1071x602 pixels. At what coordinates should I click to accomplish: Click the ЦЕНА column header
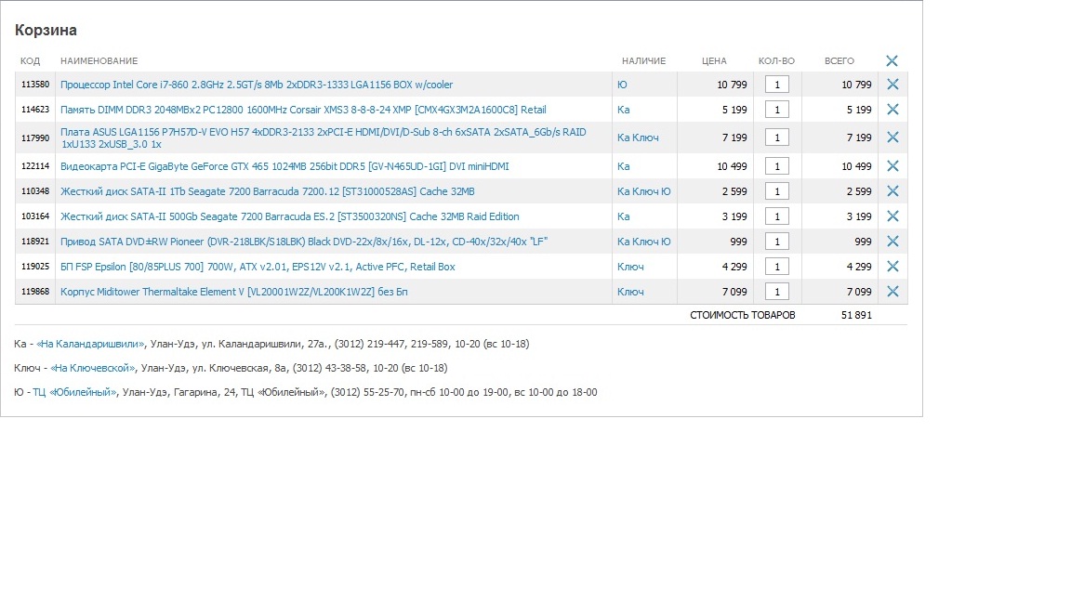pos(714,60)
